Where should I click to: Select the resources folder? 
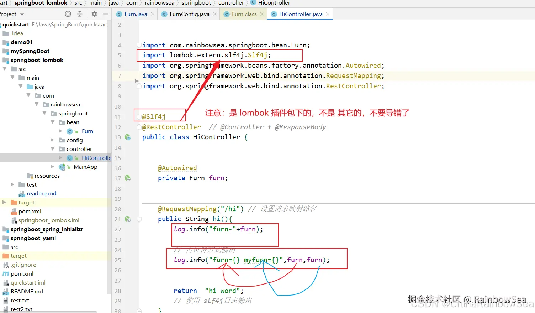[x=47, y=176]
